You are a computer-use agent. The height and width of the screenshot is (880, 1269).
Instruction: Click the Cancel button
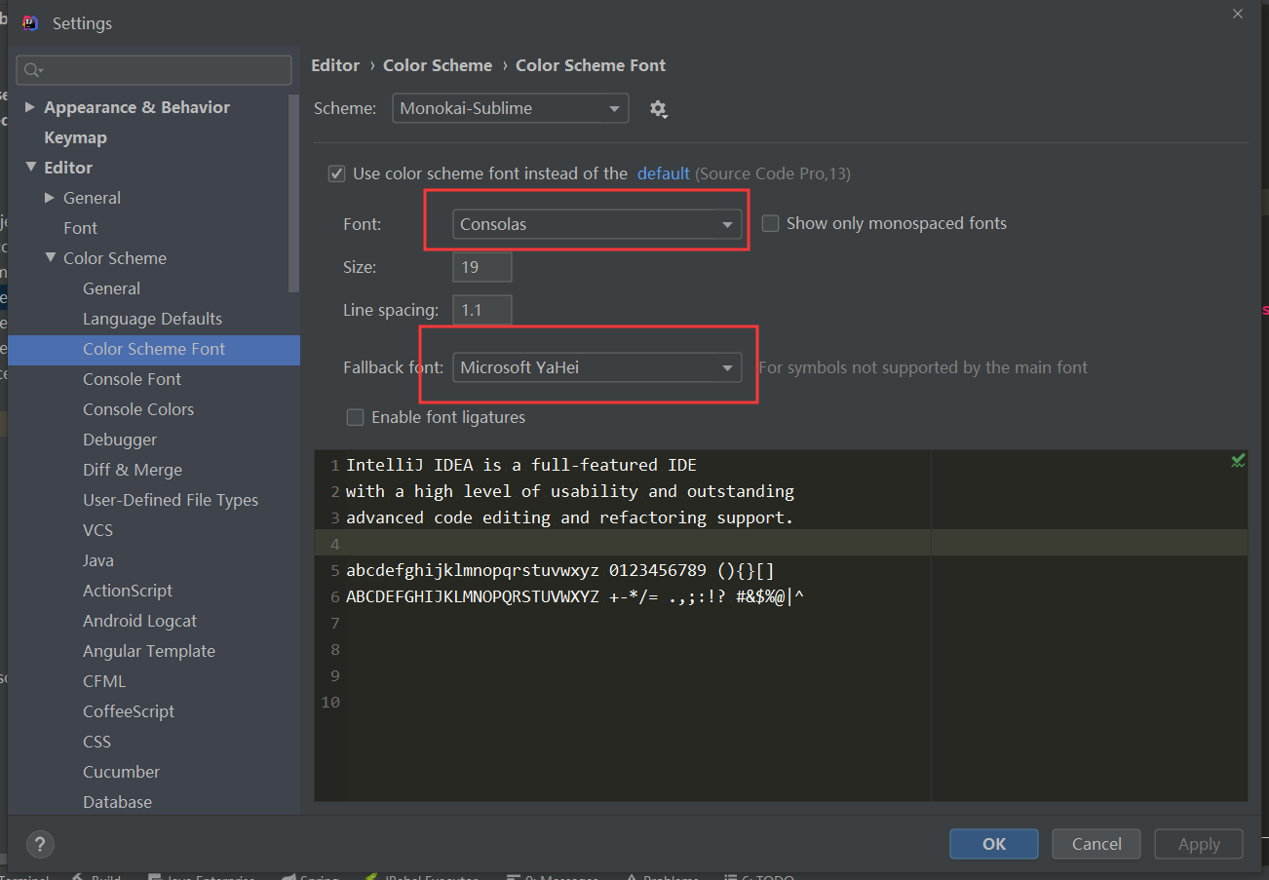click(x=1096, y=844)
